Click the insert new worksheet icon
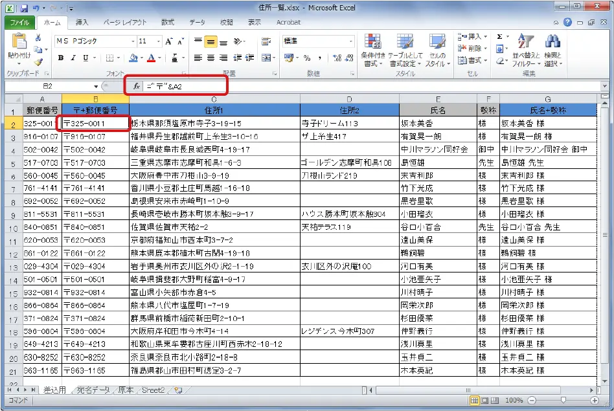 (x=179, y=390)
